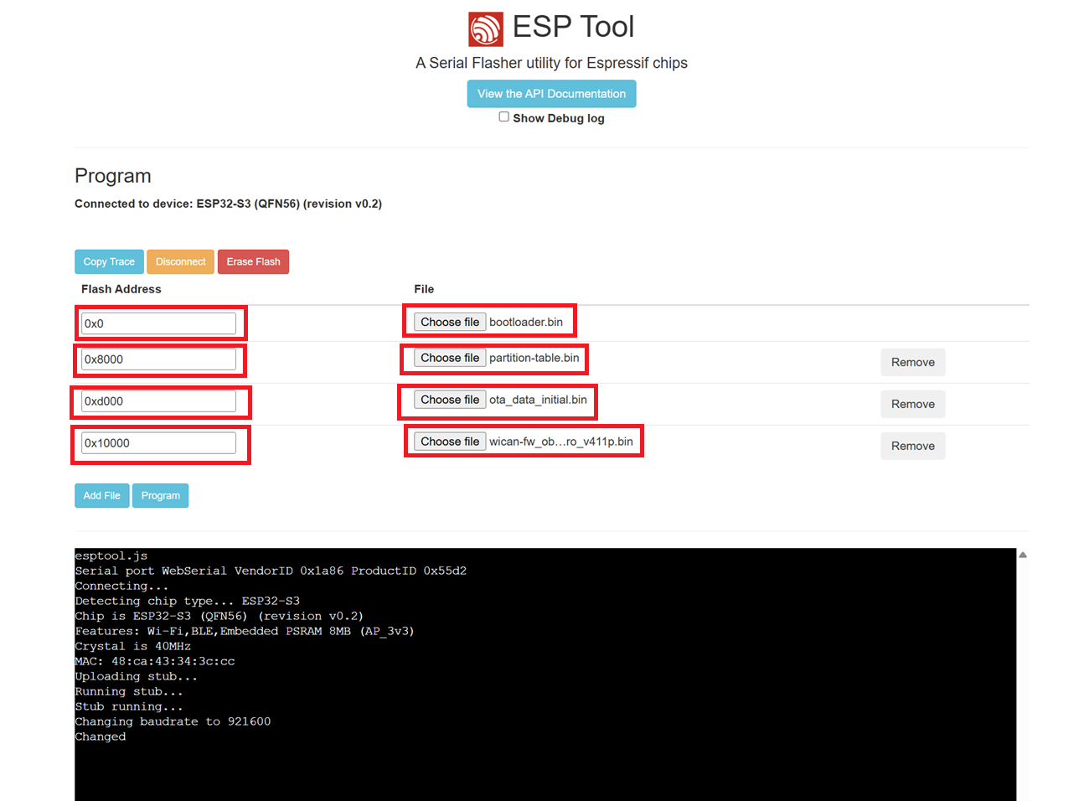This screenshot has height=801, width=1089.
Task: Open View the API Documentation
Action: pos(551,94)
